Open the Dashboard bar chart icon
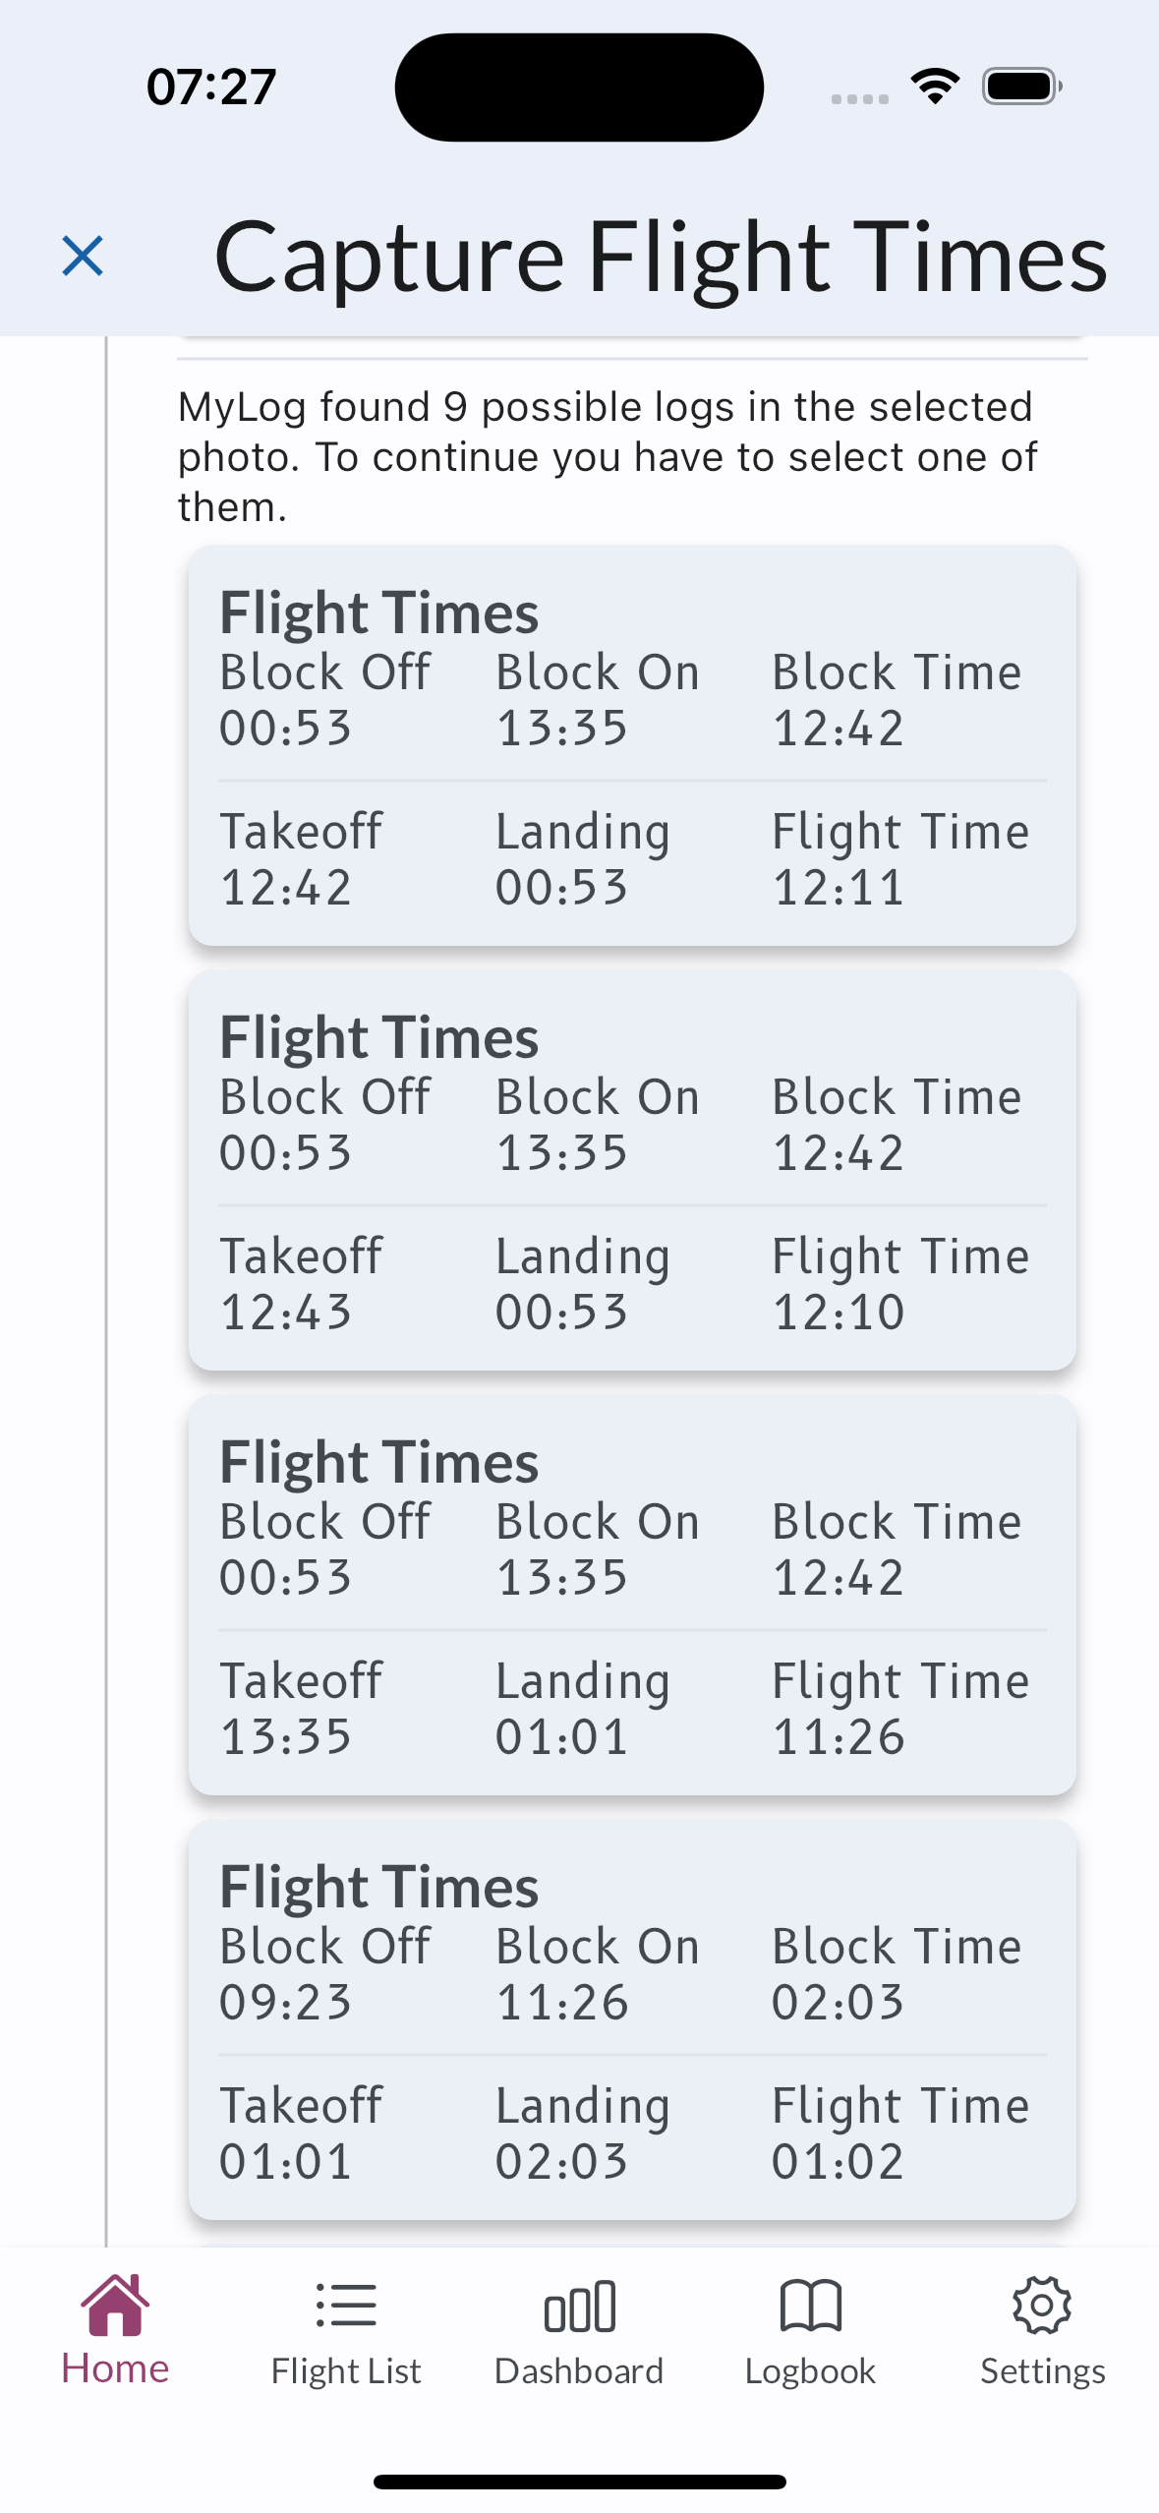This screenshot has width=1159, height=2513. point(579,2304)
